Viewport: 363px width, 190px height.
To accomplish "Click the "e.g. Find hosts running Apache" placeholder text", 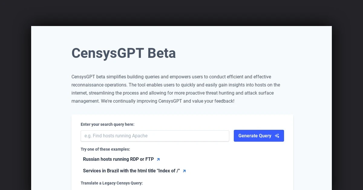I will click(x=116, y=136).
